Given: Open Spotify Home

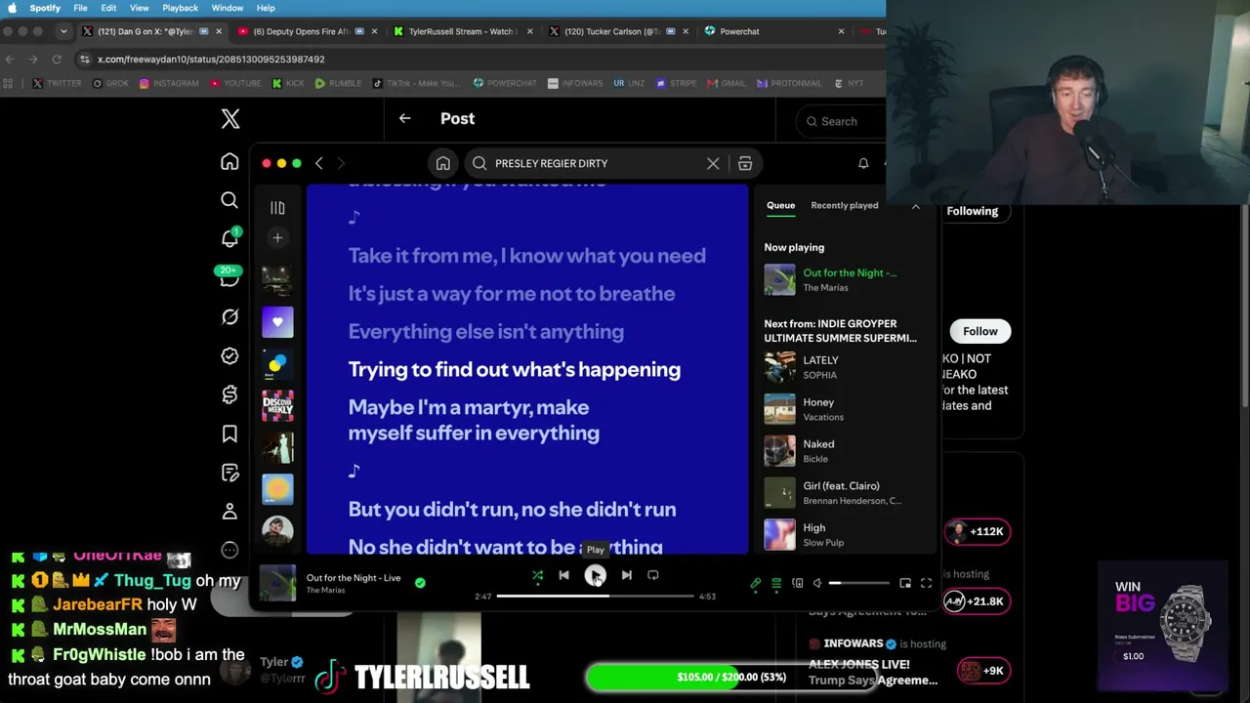Looking at the screenshot, I should point(442,163).
